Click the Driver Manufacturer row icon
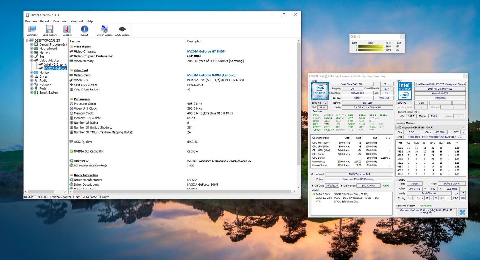The height and width of the screenshot is (260, 480). click(x=71, y=180)
